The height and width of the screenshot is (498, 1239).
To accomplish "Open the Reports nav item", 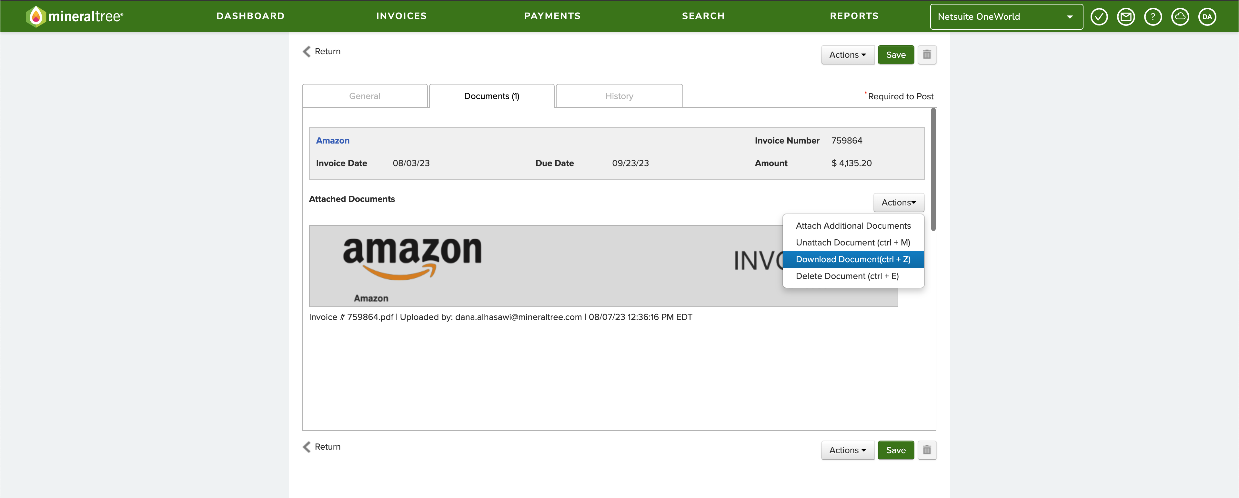I will click(854, 16).
